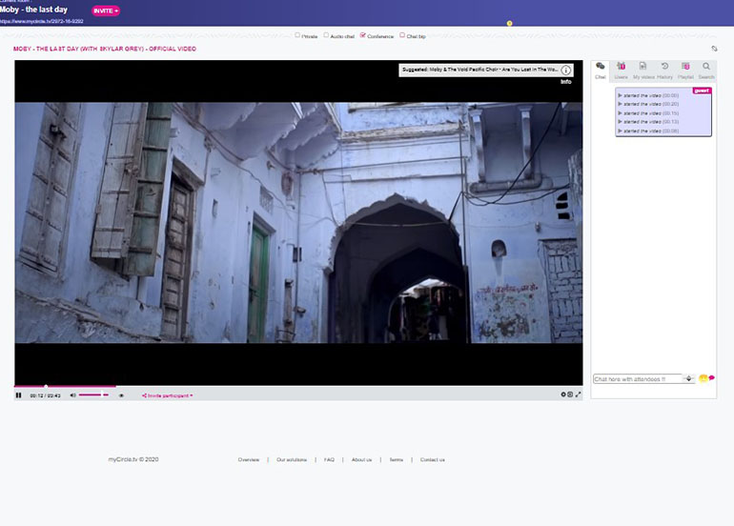Switch to the Chat tab
Screen dimensions: 734x526
pos(601,71)
